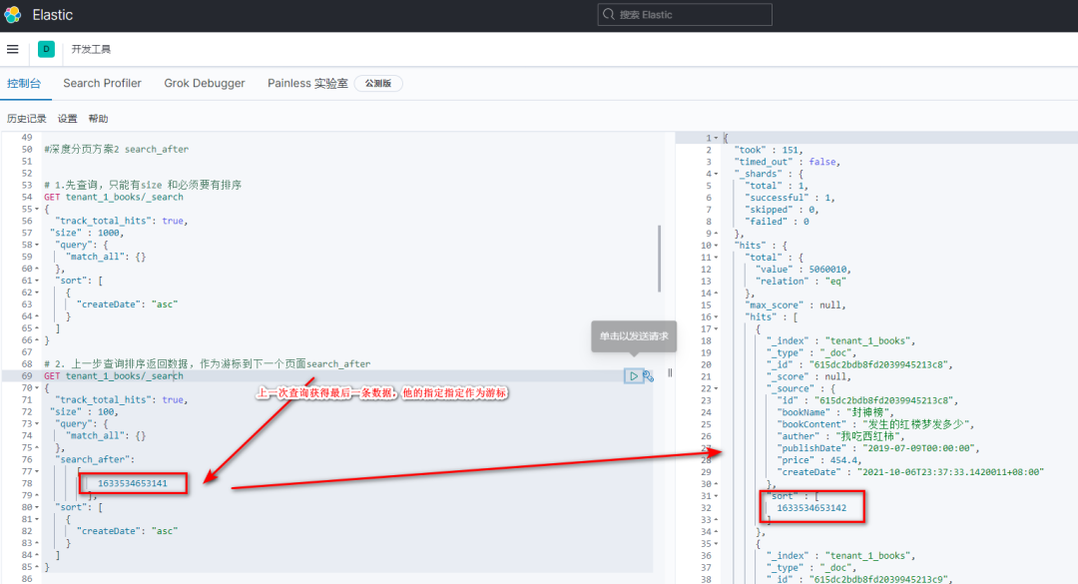This screenshot has width=1078, height=584.
Task: Open the Painless 实验室 tab
Action: (x=307, y=83)
